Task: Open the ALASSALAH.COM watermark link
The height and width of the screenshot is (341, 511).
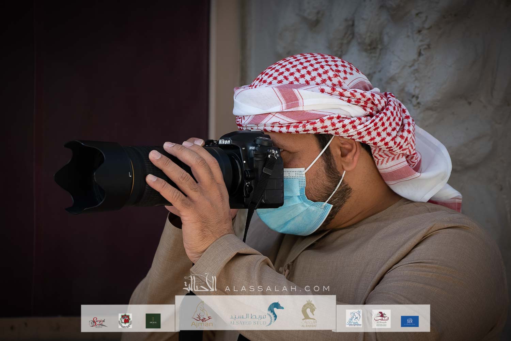Action: click(x=277, y=289)
